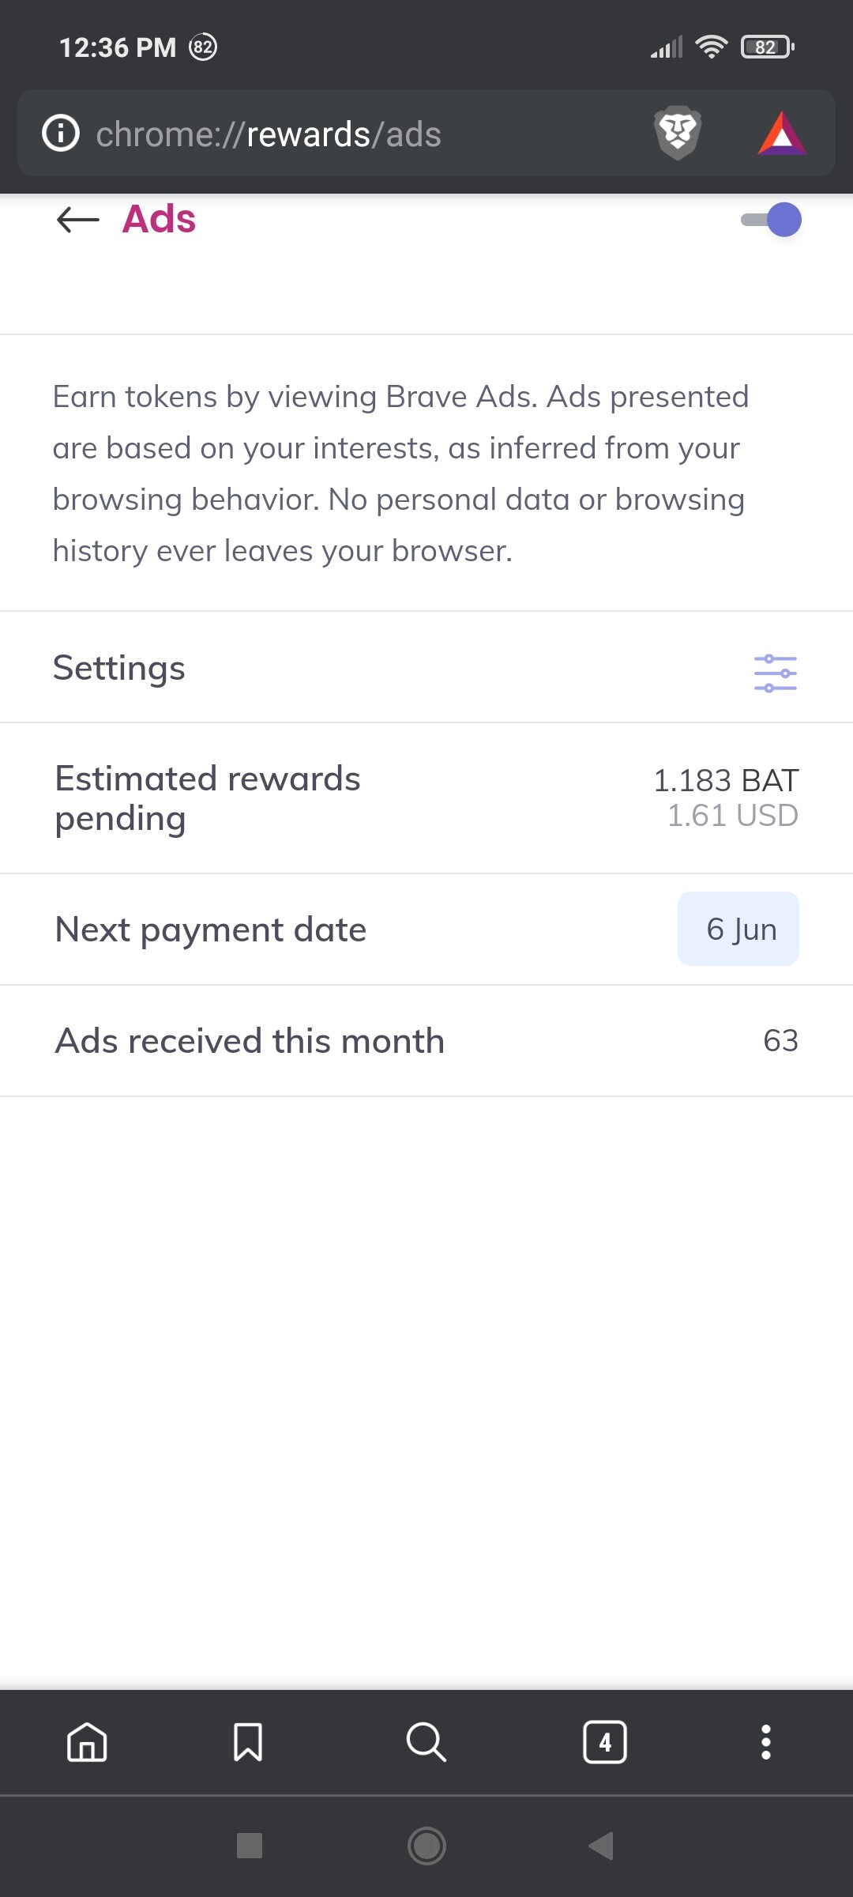
Task: Tap the 1.183 BAT pending rewards amount
Action: tap(726, 781)
